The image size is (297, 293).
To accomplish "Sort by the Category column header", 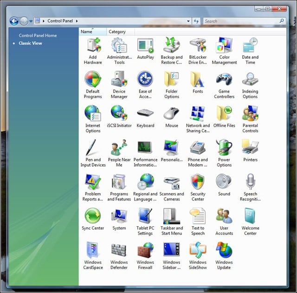I will coord(121,32).
